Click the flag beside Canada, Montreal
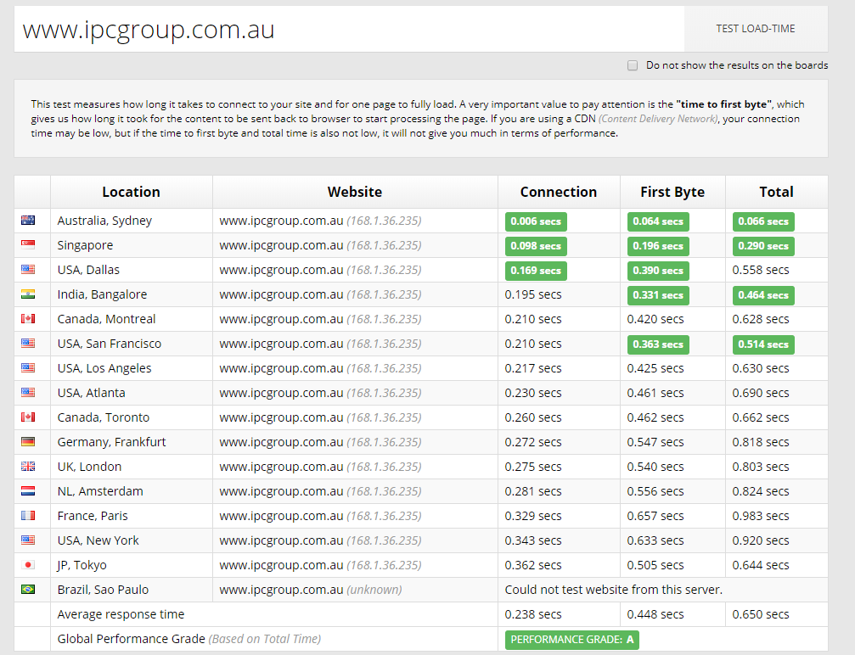This screenshot has height=655, width=855. [28, 319]
